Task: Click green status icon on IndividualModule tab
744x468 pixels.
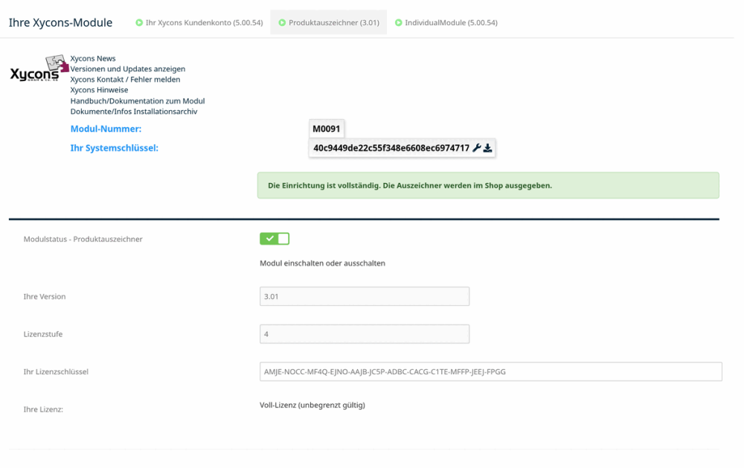Action: 399,23
